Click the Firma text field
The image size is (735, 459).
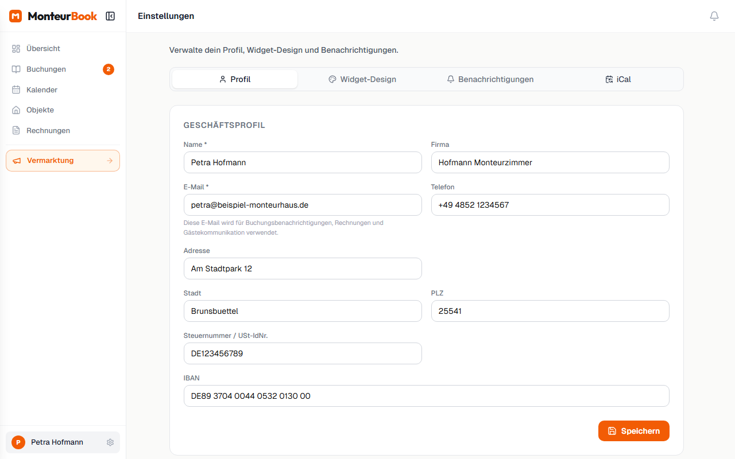point(550,162)
